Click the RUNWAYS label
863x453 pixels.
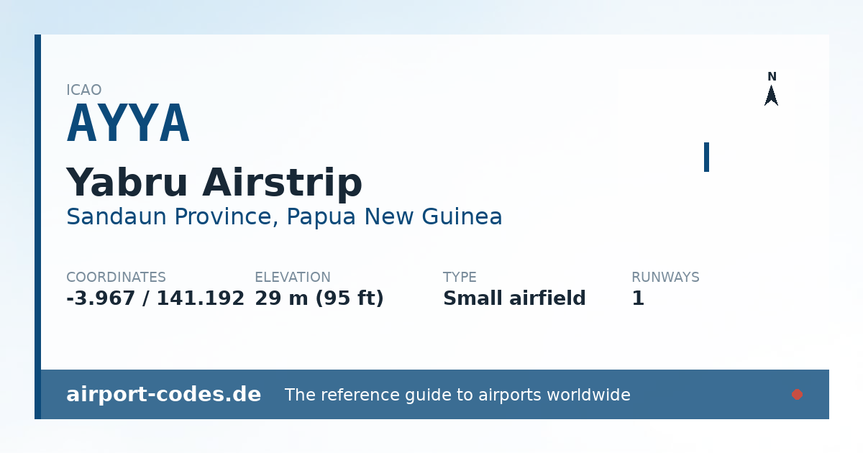[665, 277]
